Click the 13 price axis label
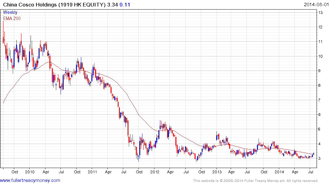332x185 pixels. (x=320, y=12)
